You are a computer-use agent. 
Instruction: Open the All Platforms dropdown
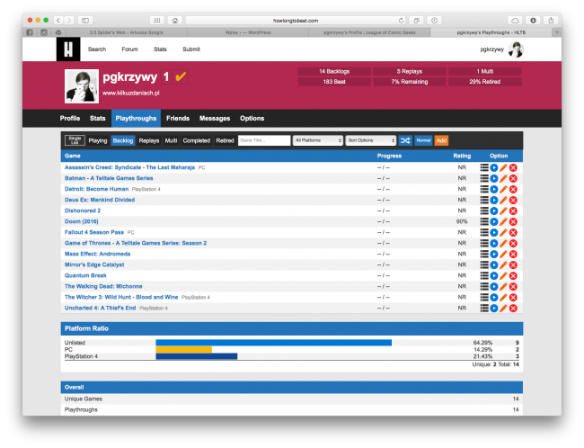coord(318,140)
